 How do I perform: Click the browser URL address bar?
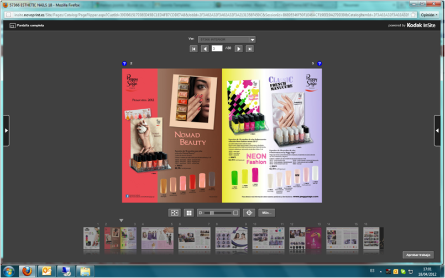click(x=211, y=15)
